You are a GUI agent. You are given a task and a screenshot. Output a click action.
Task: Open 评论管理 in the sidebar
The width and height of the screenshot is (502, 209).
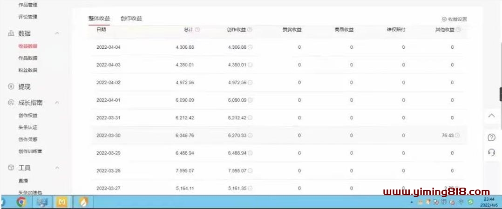28,17
